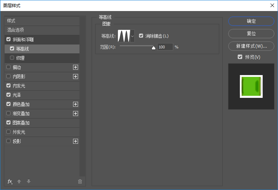Click the plus icon beside 投影
Screen dimensions: 278x190
[x=76, y=141]
